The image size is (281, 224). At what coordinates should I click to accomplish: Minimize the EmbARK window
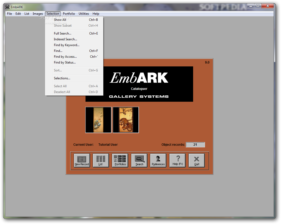coord(251,6)
